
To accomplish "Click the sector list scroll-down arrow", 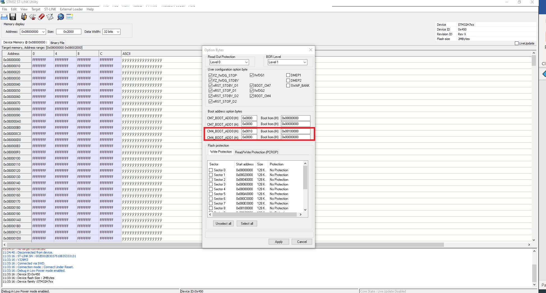I will click(305, 210).
